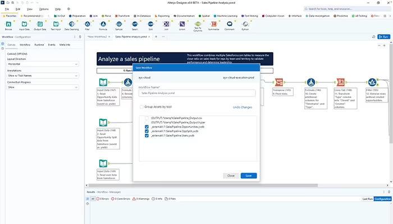Run the workflow with the Run button
The height and width of the screenshot is (224, 393).
[x=384, y=37]
